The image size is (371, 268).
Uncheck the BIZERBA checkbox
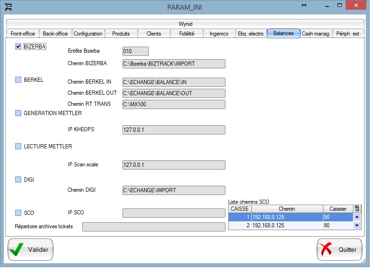tap(18, 47)
